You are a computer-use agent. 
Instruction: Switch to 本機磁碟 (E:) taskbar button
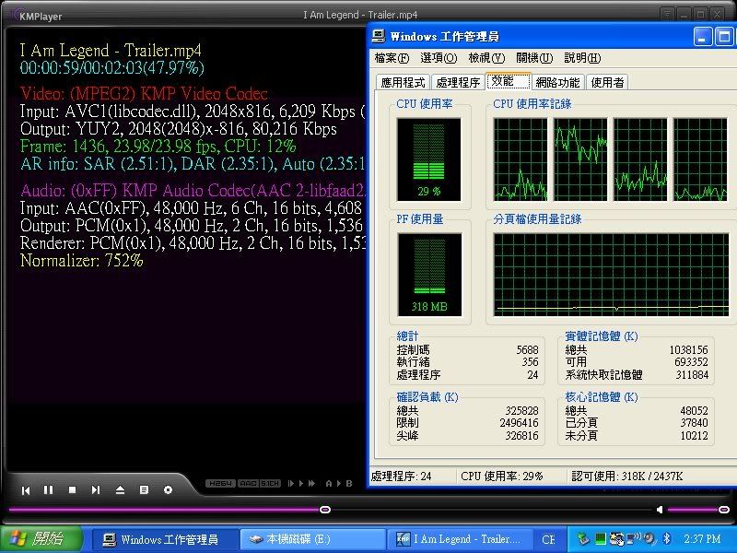tap(312, 539)
